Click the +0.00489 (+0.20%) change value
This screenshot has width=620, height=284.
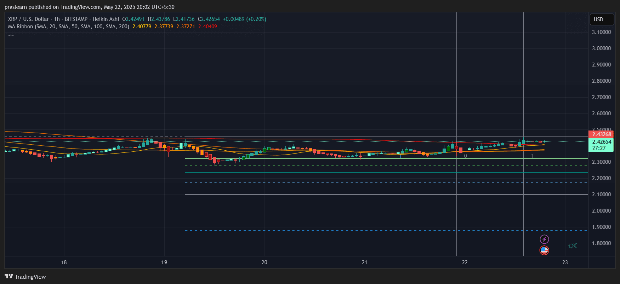click(x=245, y=19)
